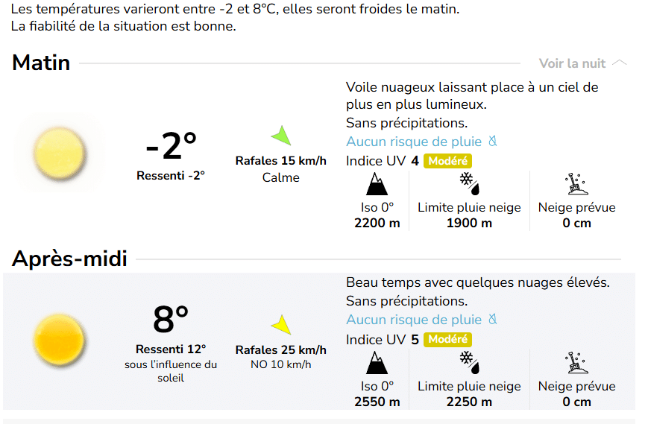Click the afternoon rain-snow limit icon
The height and width of the screenshot is (424, 648).
tap(468, 363)
